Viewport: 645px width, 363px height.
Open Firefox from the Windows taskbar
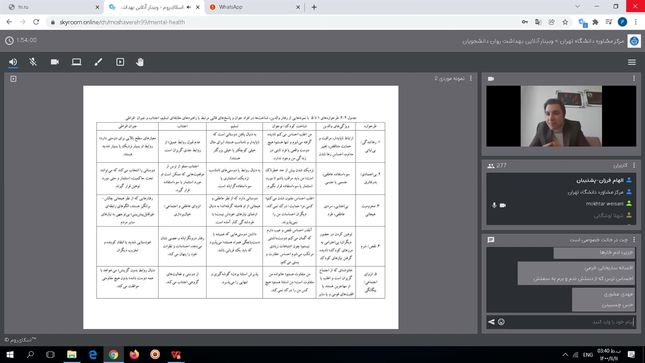[134, 354]
